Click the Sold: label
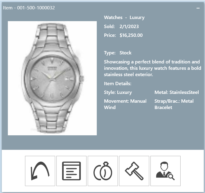The height and width of the screenshot is (193, 205). coord(109,27)
